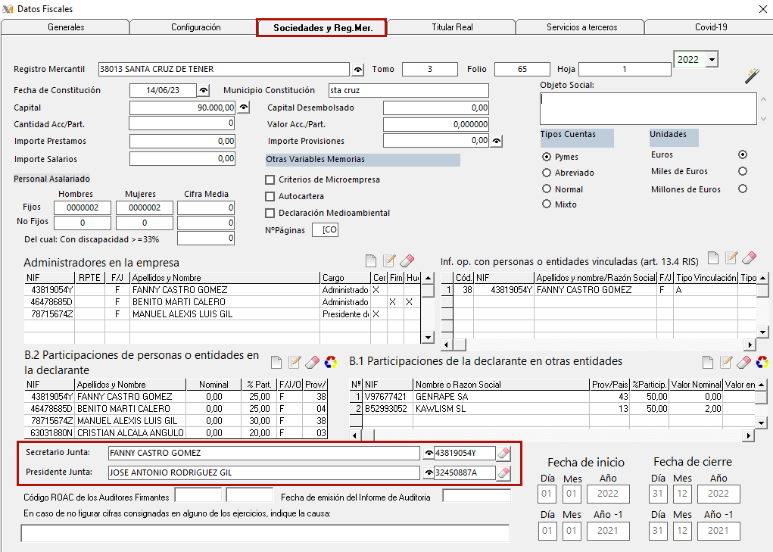Add new linked-entity operation (art. 13.4 RIS)
773x552 pixels.
pyautogui.click(x=713, y=257)
